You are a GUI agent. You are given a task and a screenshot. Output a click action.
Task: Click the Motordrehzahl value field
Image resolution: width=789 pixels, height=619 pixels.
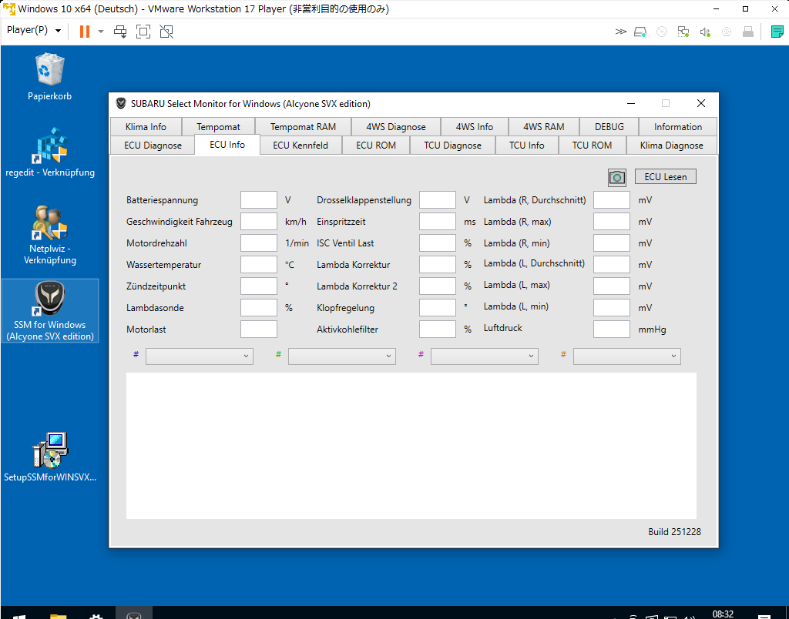258,243
